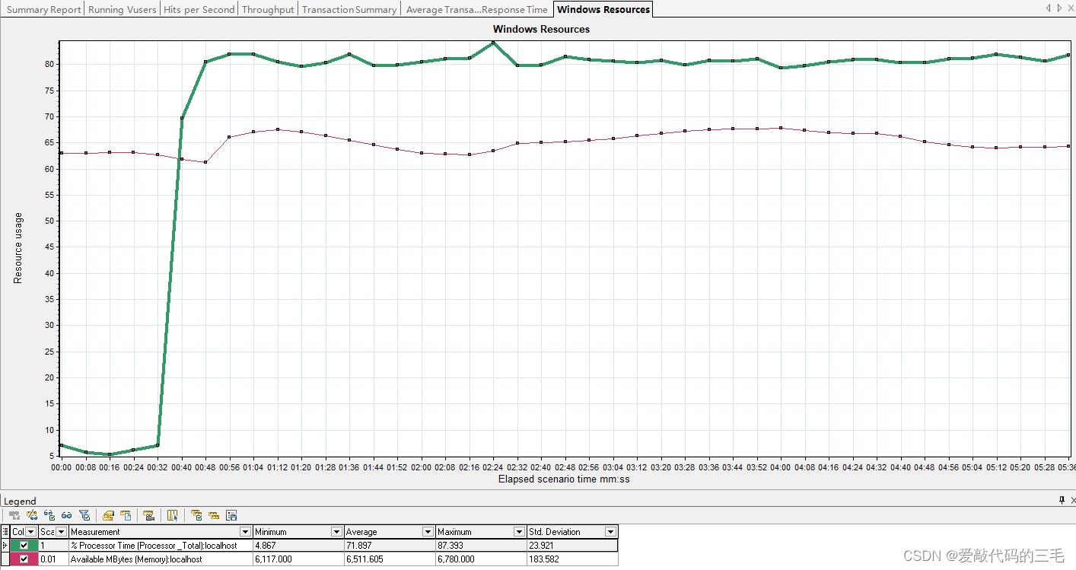
Task: Click the 6,117.000 minimum value cell
Action: [298, 559]
